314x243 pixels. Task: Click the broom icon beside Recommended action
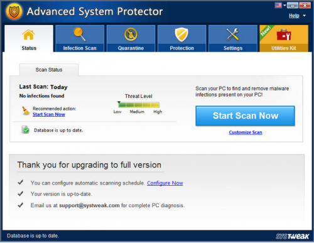(x=26, y=111)
